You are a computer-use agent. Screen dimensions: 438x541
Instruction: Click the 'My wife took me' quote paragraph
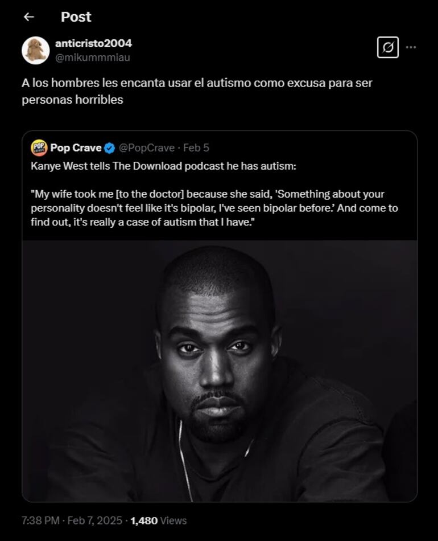click(214, 208)
